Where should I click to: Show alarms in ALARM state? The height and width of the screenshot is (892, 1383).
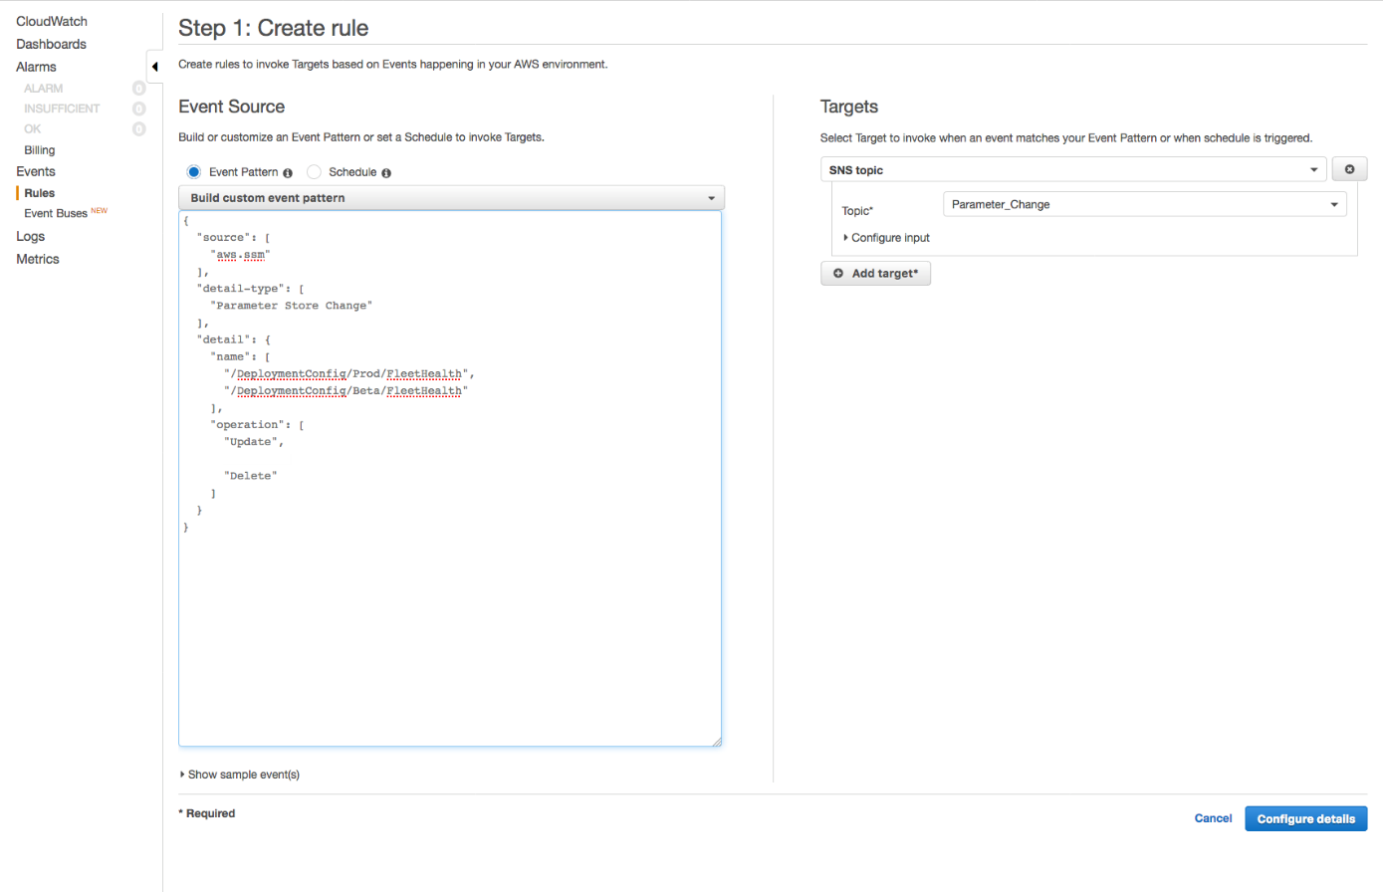tap(44, 89)
